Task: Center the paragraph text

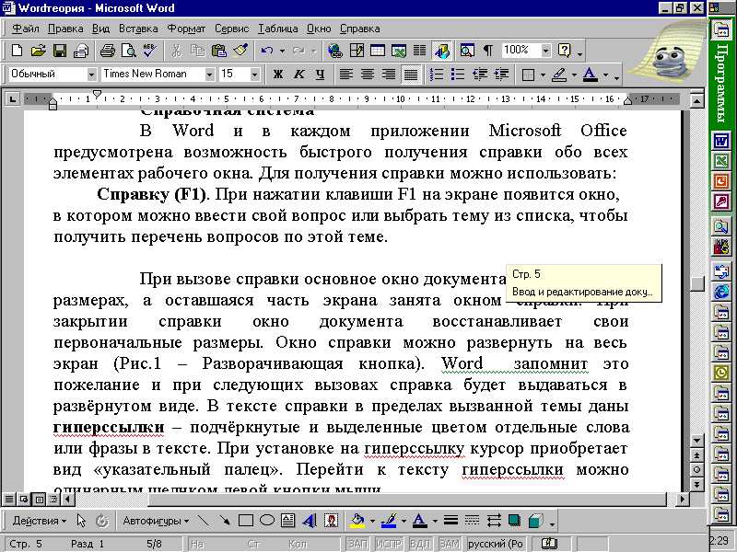Action: [368, 75]
